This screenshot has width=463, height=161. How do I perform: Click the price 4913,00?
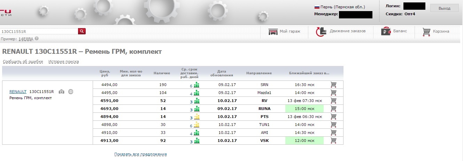click(x=110, y=141)
